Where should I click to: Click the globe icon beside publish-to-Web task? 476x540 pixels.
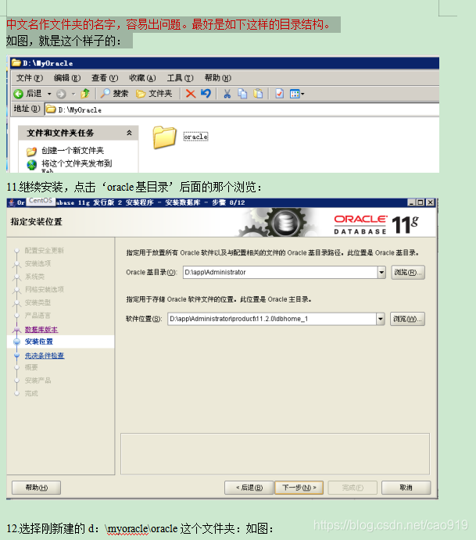32,165
